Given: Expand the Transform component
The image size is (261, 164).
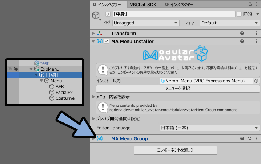Looking at the screenshot, I should pos(93,33).
